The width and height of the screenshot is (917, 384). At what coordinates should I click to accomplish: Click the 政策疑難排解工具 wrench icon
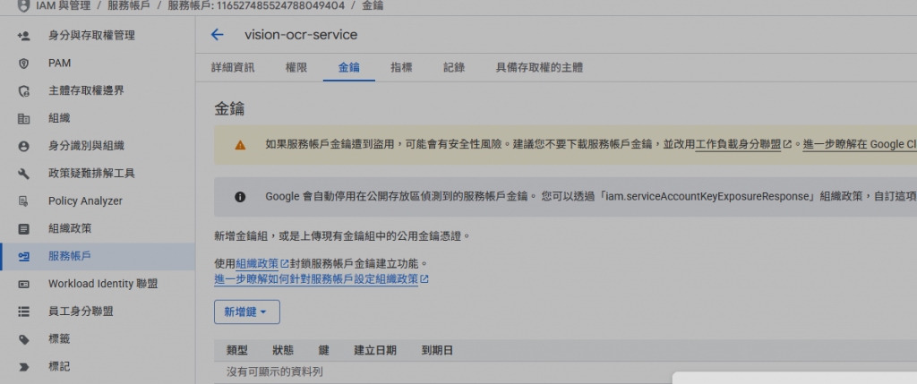pos(24,174)
